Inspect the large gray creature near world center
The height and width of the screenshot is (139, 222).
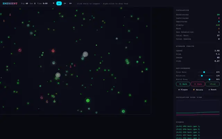click(x=85, y=54)
